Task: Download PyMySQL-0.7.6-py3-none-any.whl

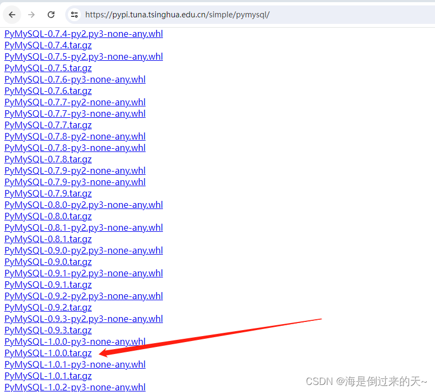Action: (75, 79)
